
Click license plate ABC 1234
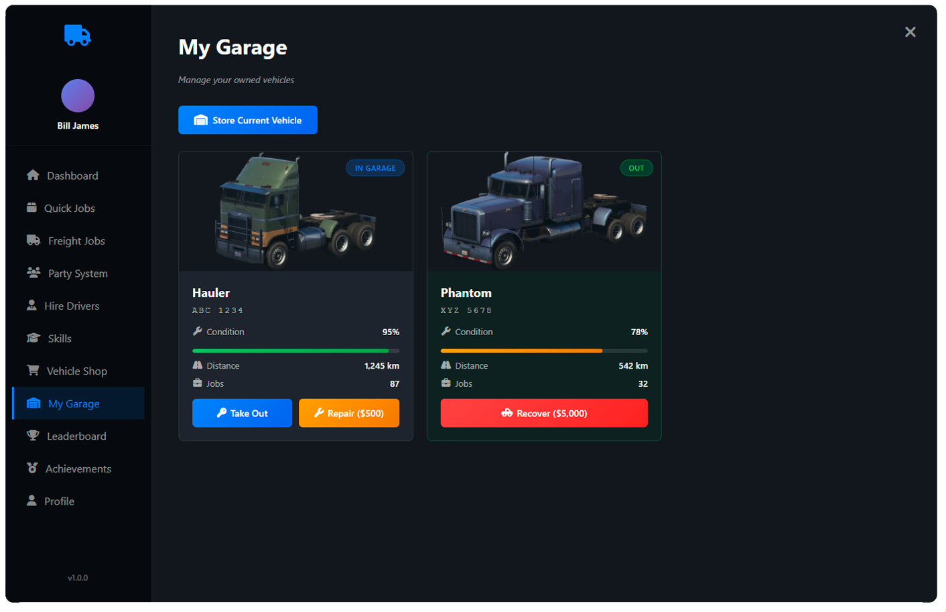[x=218, y=310]
